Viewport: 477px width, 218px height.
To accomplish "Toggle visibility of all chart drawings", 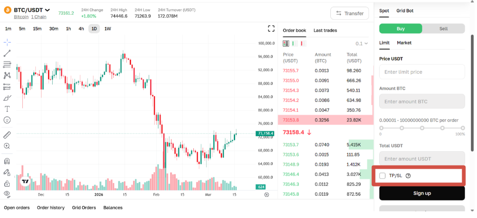I will 7,194.
